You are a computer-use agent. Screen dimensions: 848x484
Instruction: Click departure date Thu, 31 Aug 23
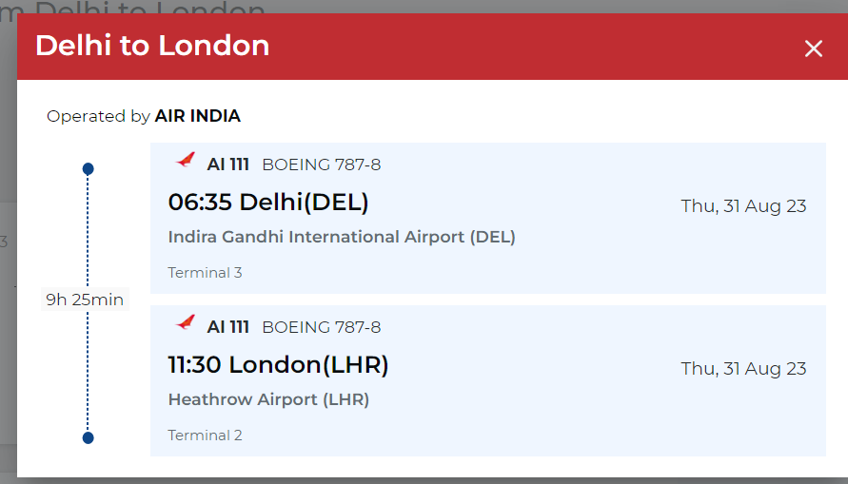click(x=743, y=205)
